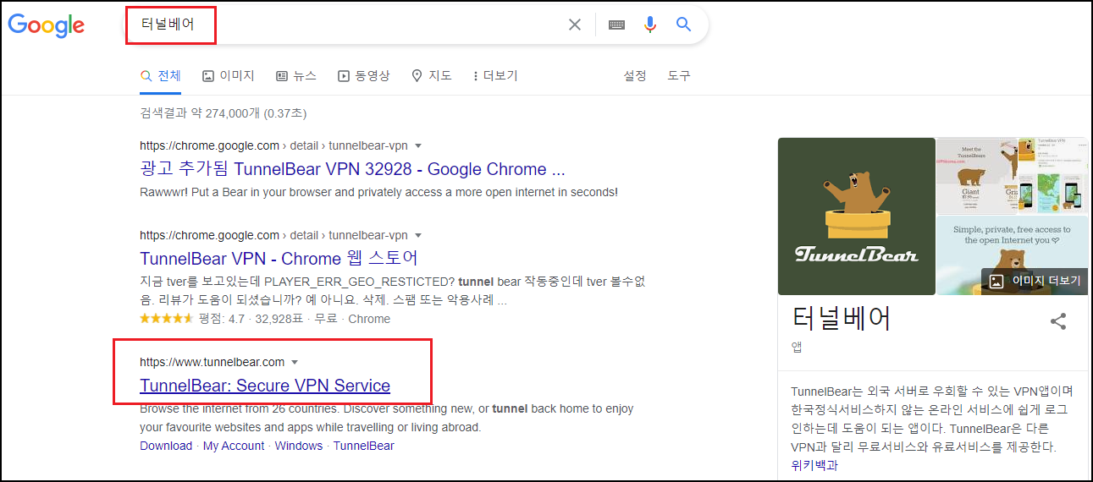Expand dropdown arrow beside first chrome.google.com URL

click(x=418, y=145)
